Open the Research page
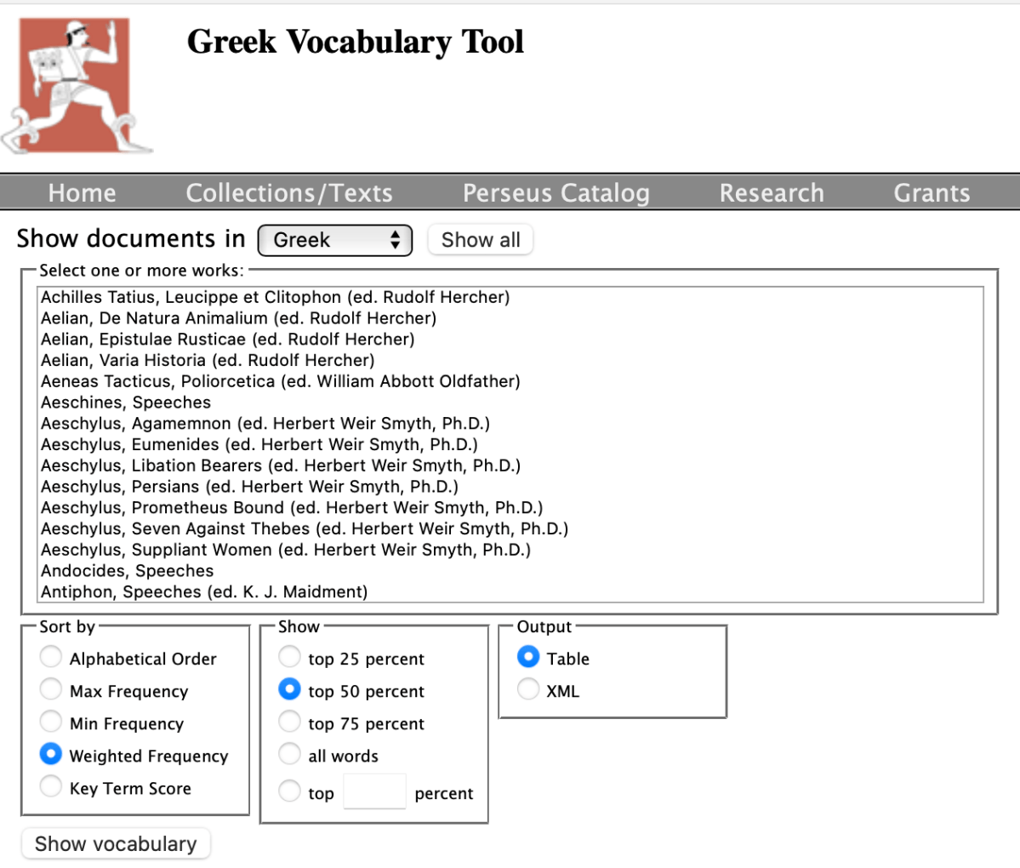This screenshot has width=1020, height=868. click(771, 192)
